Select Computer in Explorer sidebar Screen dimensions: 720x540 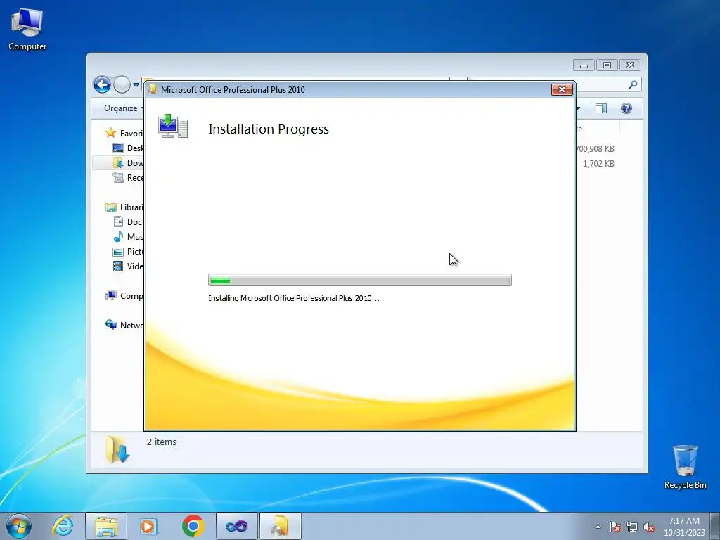[124, 296]
